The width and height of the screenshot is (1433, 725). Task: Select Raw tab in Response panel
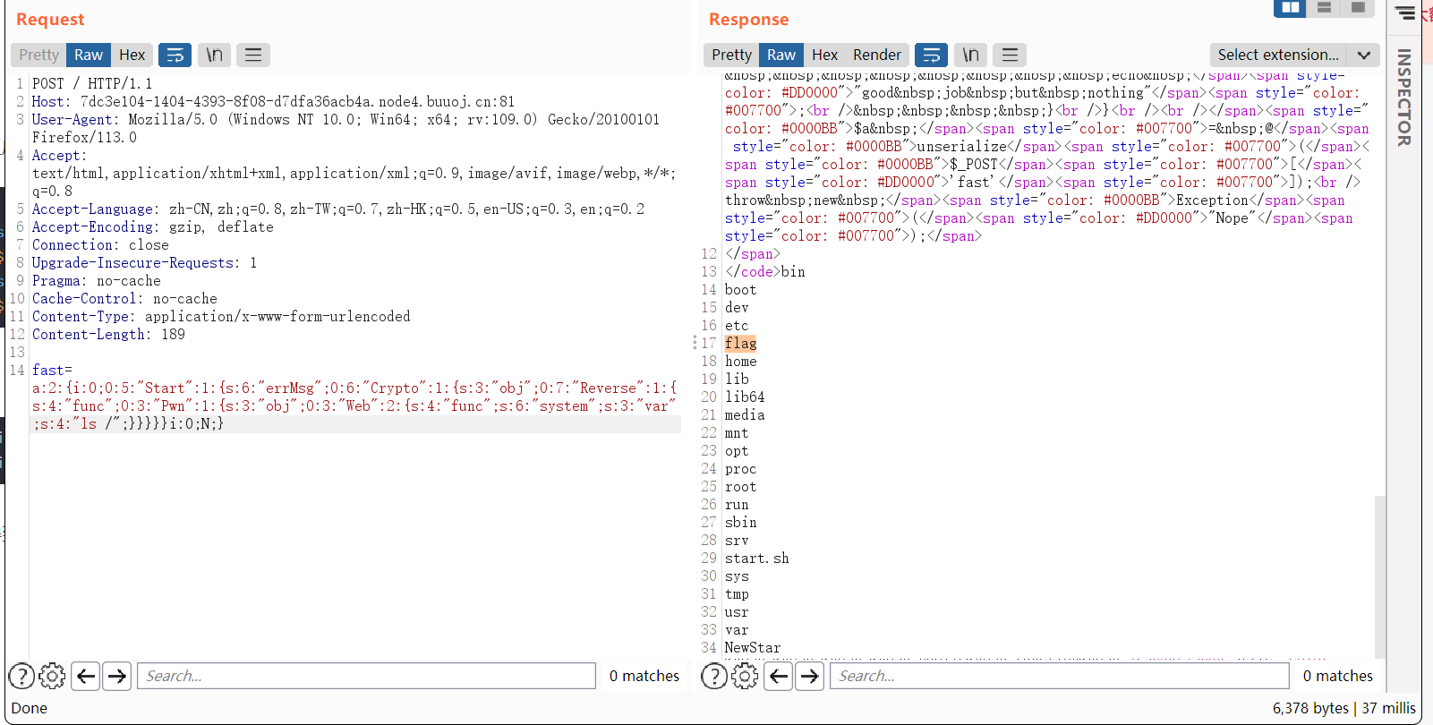pyautogui.click(x=781, y=55)
